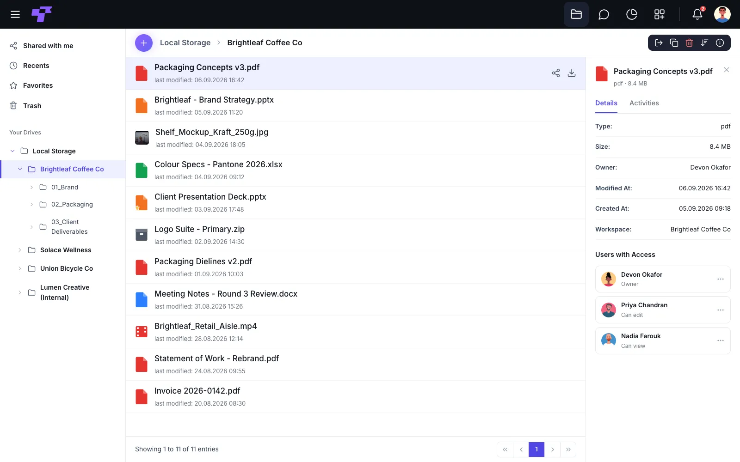Select the Details tab
This screenshot has width=740, height=462.
point(606,103)
